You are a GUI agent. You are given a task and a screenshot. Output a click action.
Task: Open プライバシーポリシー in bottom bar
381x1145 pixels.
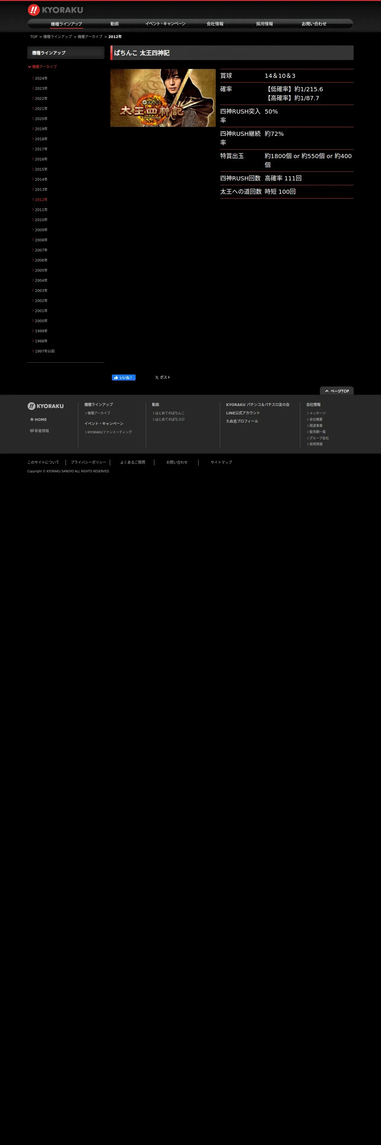(88, 462)
